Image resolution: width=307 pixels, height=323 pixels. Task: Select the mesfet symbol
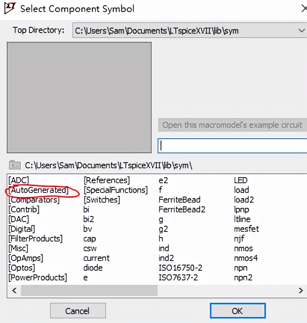point(246,229)
